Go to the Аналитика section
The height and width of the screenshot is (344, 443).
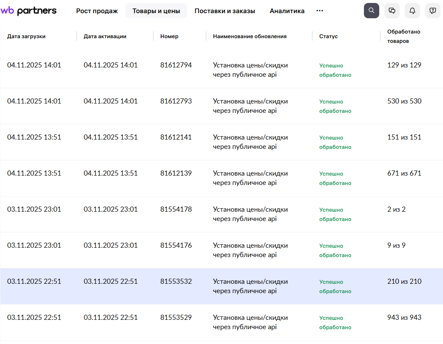[x=287, y=11]
